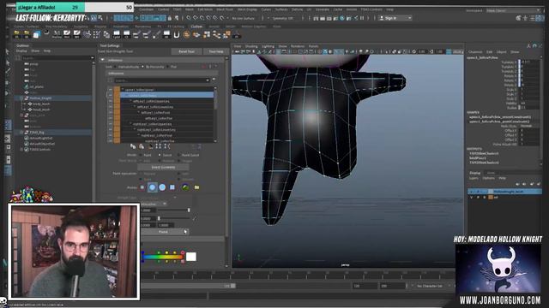Open the Display menu in the Outliner
549x308 pixels.
pyautogui.click(x=21, y=51)
